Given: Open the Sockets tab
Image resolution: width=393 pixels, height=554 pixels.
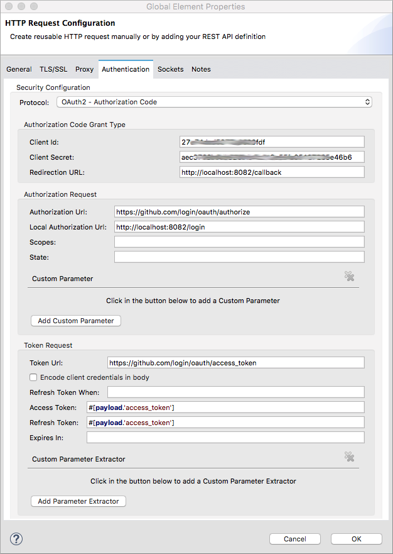Looking at the screenshot, I should coord(170,69).
